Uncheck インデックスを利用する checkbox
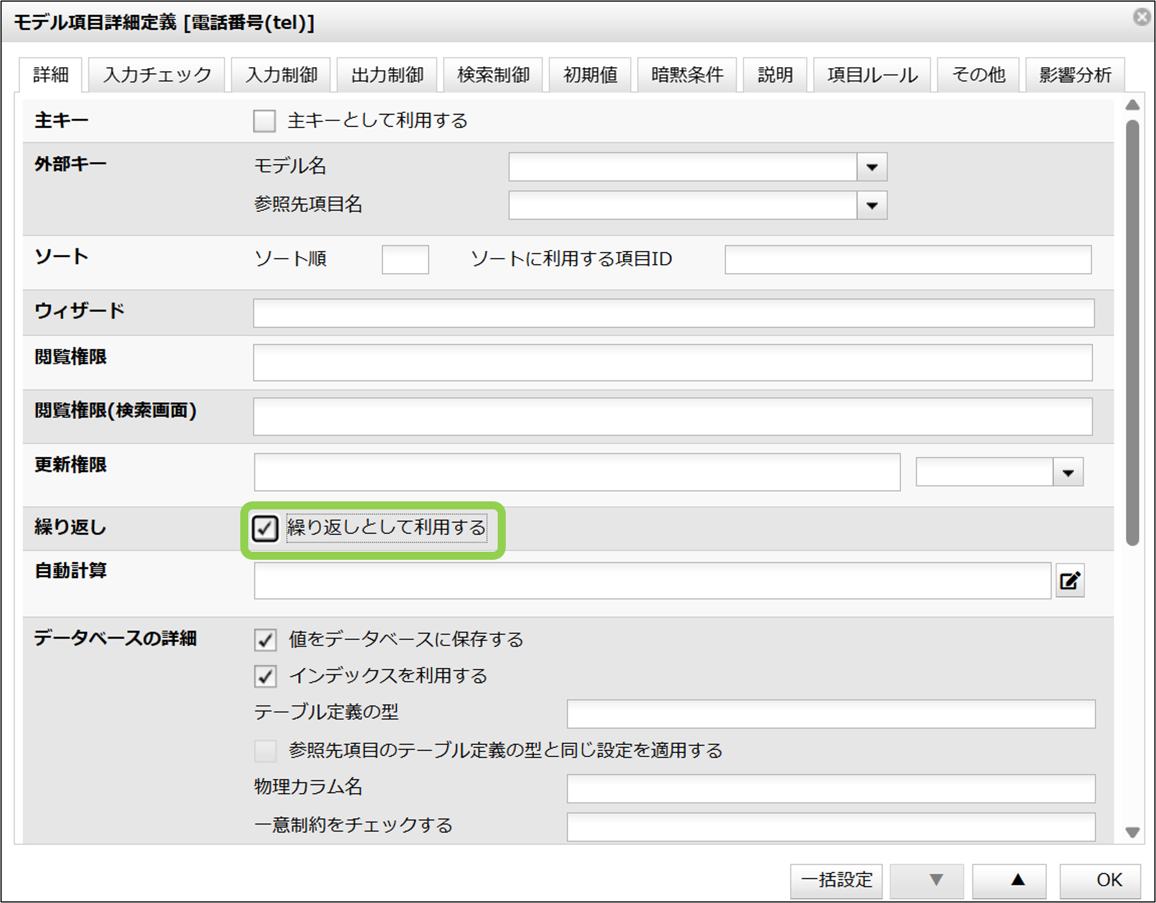Image resolution: width=1156 pixels, height=903 pixels. [265, 676]
